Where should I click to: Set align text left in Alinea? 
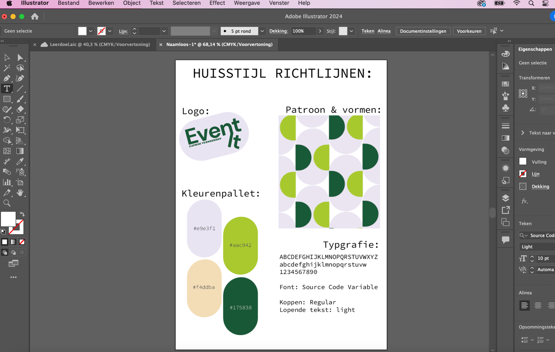click(524, 305)
